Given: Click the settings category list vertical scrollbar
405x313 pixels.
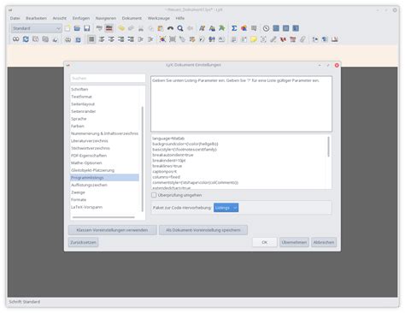Looking at the screenshot, I should 142,158.
